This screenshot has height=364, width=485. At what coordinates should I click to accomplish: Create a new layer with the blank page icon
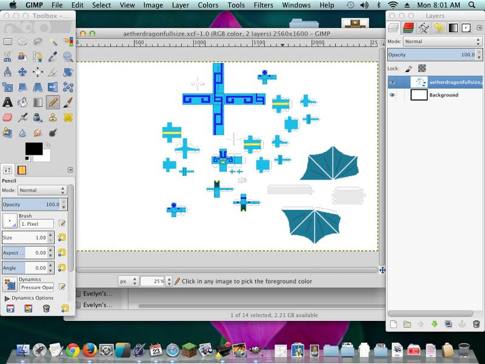coord(393,324)
